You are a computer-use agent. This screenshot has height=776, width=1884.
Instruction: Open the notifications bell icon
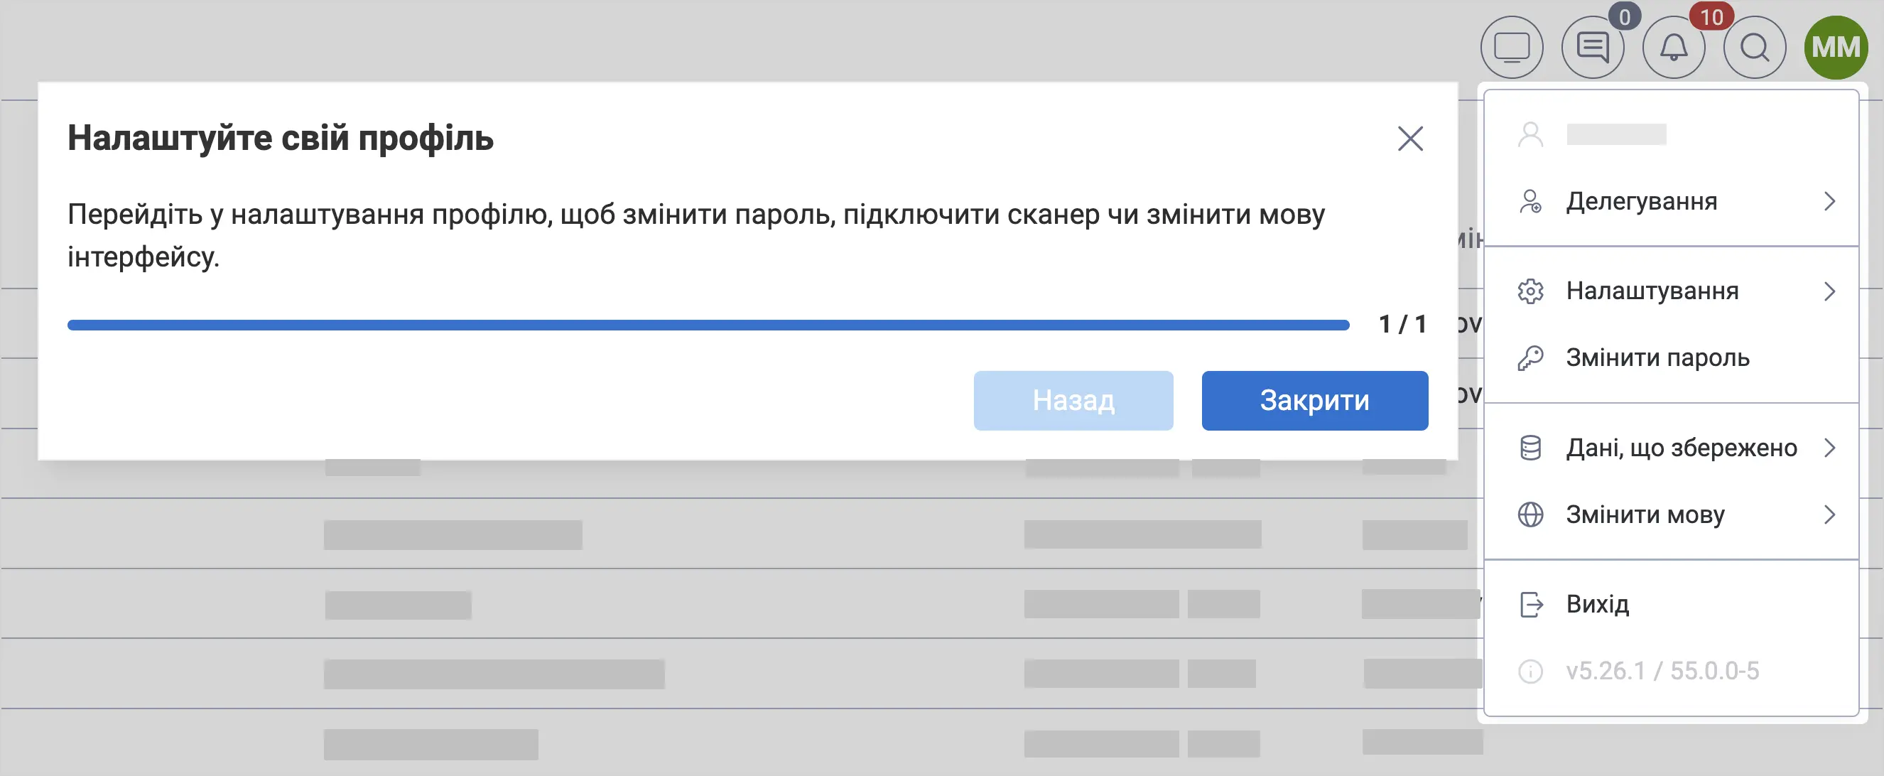pyautogui.click(x=1674, y=48)
